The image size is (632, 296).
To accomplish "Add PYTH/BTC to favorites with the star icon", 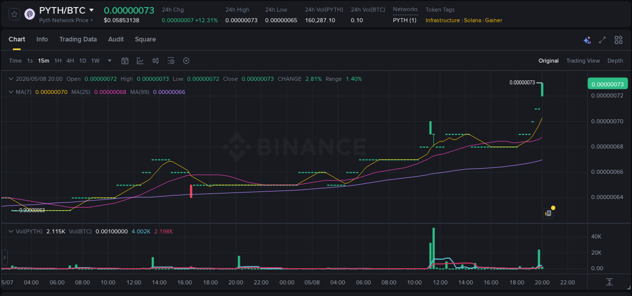I will pyautogui.click(x=15, y=14).
